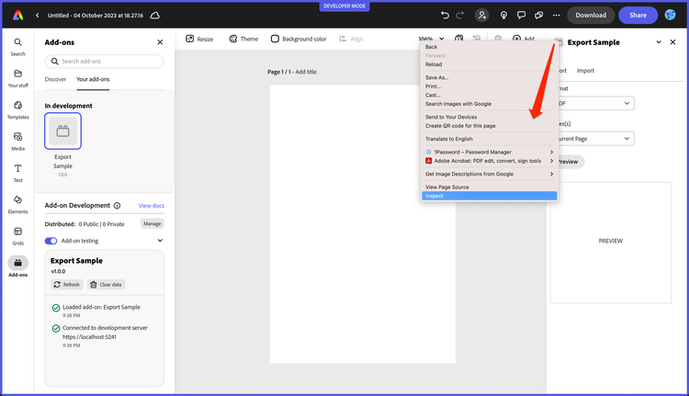Image resolution: width=689 pixels, height=396 pixels.
Task: Open the Grids panel
Action: (17, 234)
